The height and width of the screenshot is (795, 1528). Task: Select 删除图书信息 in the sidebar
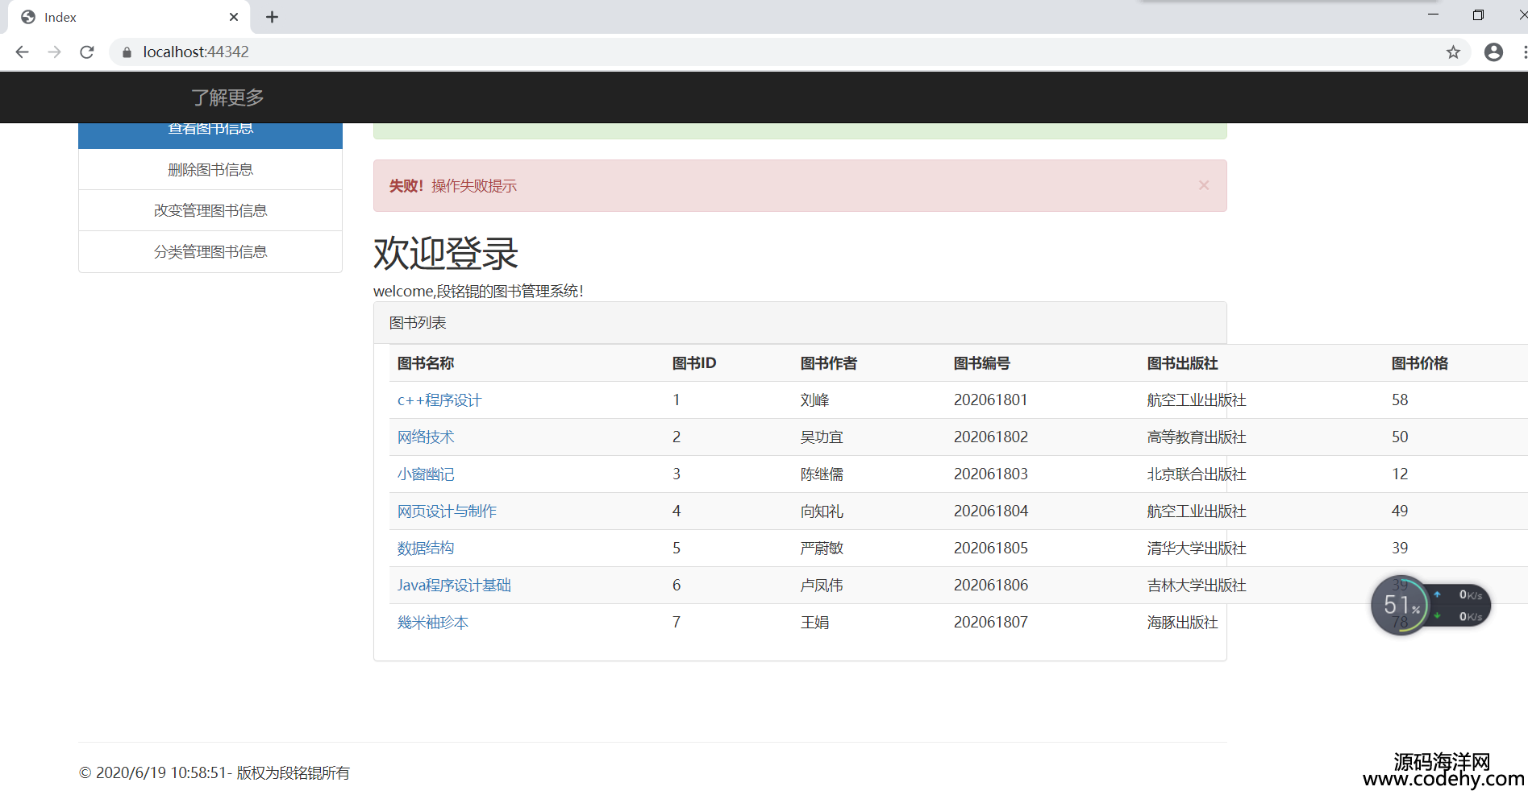(x=210, y=170)
